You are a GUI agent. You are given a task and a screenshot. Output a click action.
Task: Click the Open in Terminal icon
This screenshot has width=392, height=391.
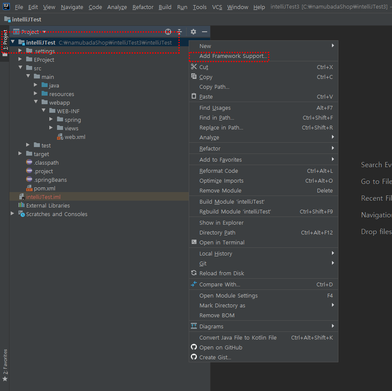194,242
